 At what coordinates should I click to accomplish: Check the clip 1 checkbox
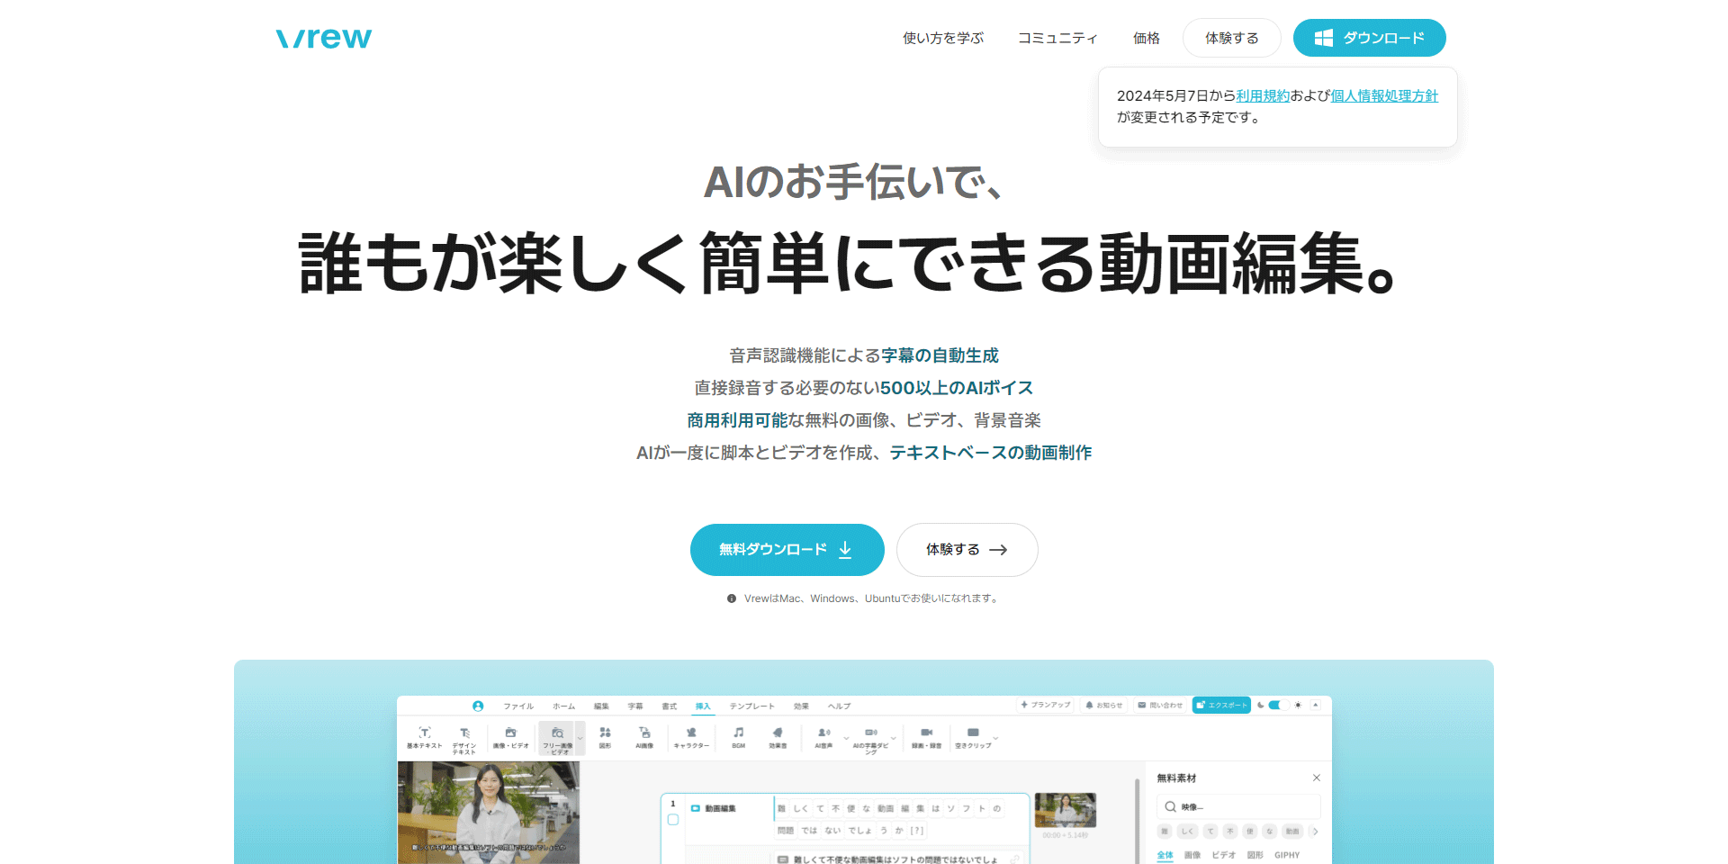673,820
